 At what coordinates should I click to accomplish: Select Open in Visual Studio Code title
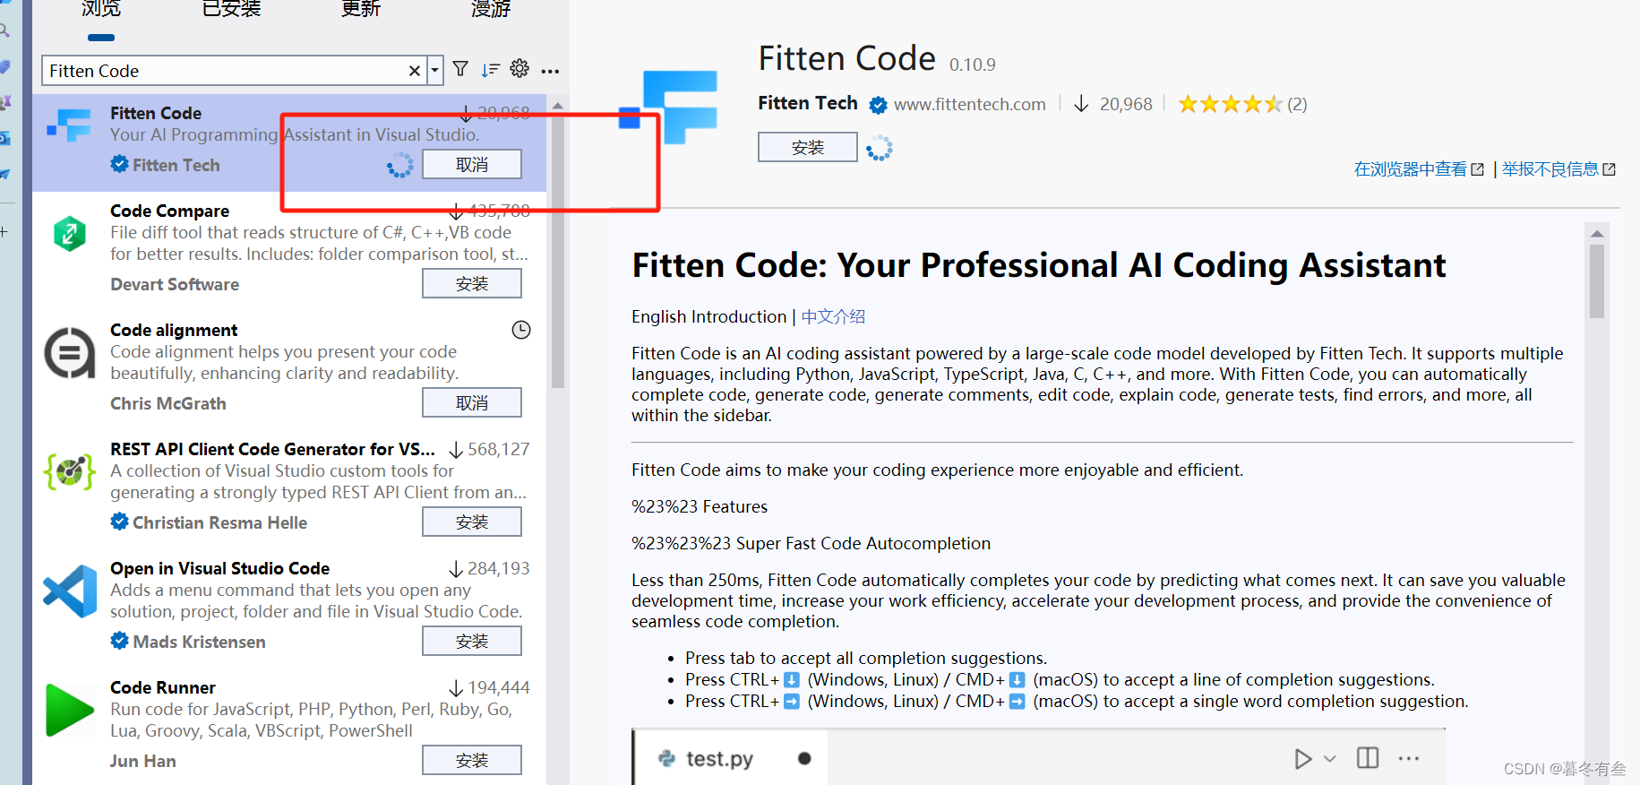(219, 568)
